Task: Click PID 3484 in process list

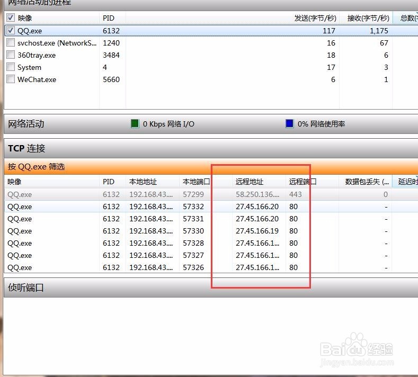Action: click(x=111, y=55)
